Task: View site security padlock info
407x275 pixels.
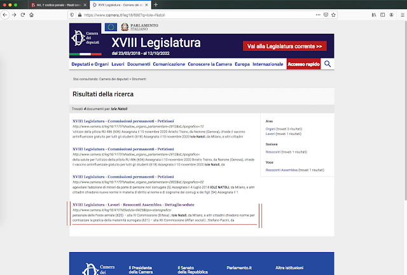Action: tap(79, 15)
